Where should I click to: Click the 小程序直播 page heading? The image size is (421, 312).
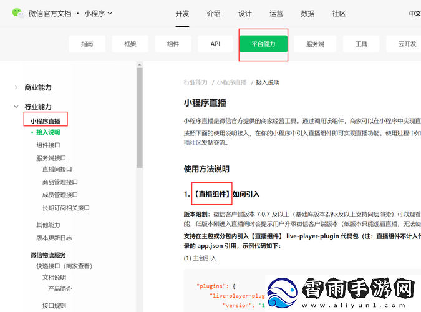pos(205,103)
